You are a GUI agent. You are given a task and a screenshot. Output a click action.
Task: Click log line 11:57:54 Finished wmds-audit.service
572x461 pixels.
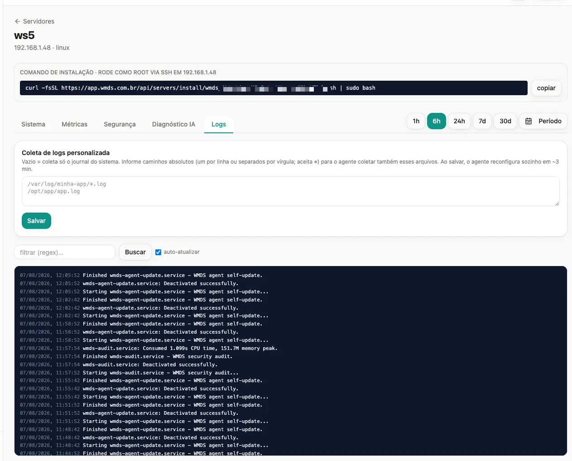coord(126,356)
